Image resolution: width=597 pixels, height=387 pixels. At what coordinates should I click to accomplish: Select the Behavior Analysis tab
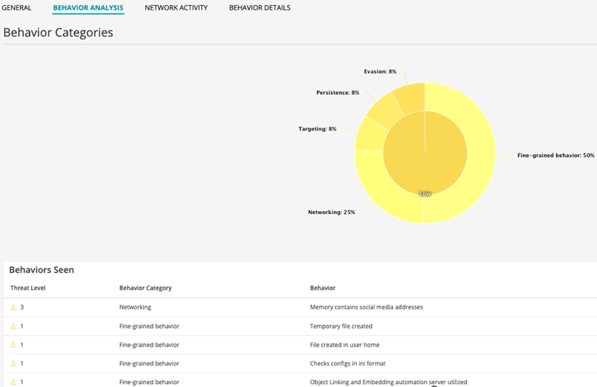tap(88, 8)
